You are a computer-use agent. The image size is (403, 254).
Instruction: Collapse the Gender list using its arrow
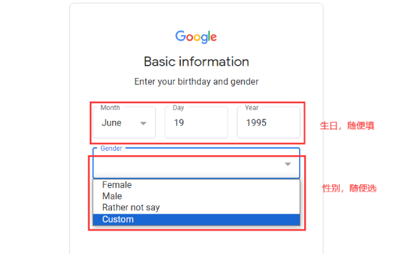(288, 164)
